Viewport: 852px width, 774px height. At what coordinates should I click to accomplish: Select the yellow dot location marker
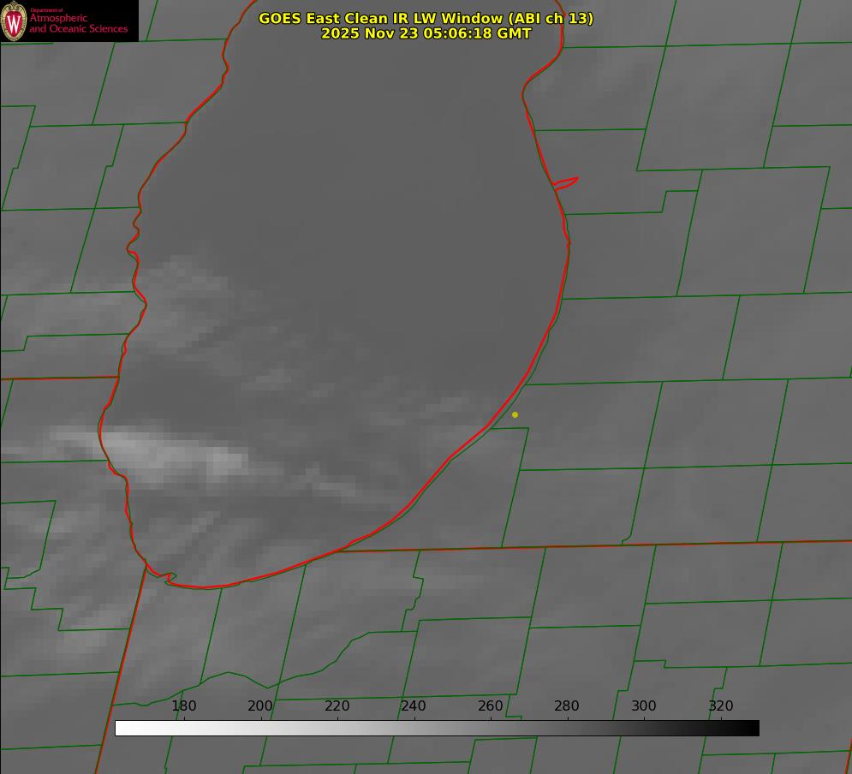pyautogui.click(x=515, y=415)
